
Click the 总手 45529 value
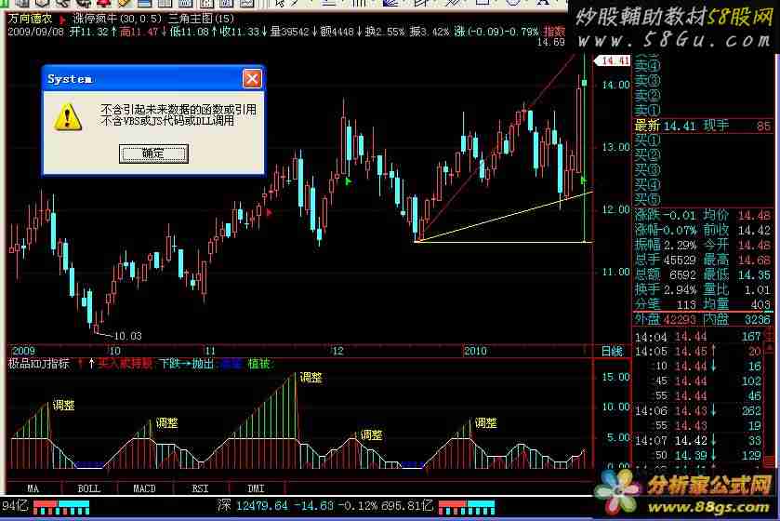tap(665, 260)
